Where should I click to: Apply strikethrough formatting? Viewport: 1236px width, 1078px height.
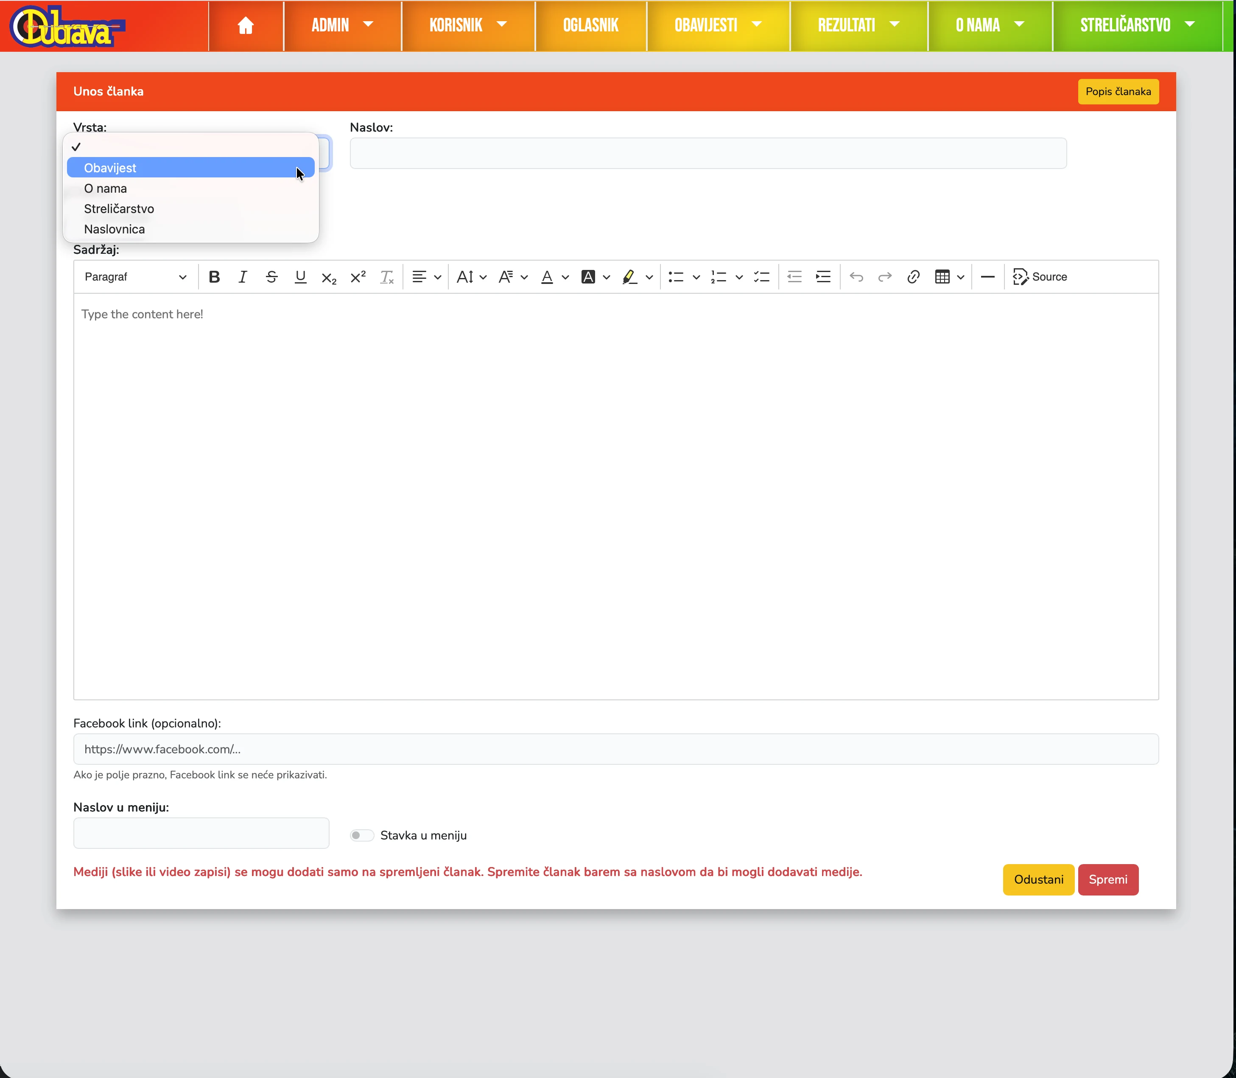pos(271,277)
